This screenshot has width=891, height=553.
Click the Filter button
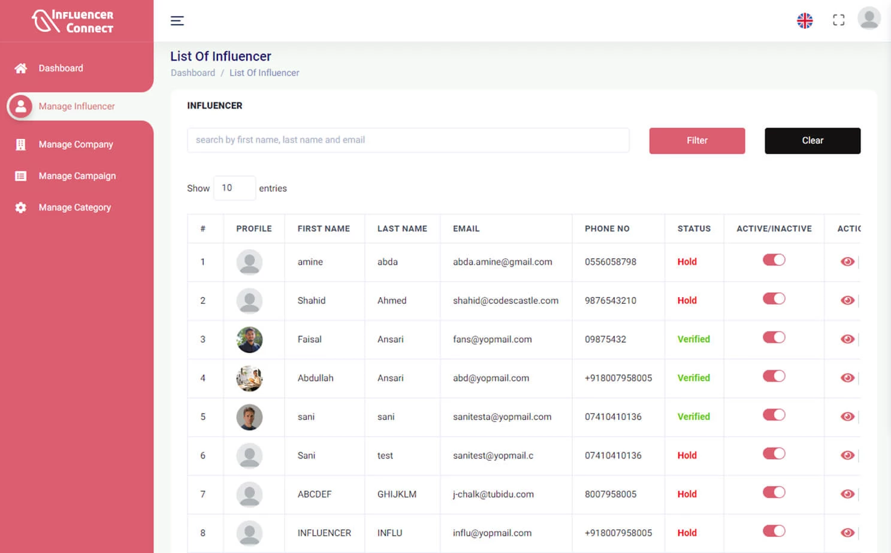(x=697, y=140)
